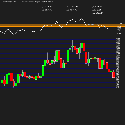The width and height of the screenshot is (125, 125).
Task: Click the "Monthly Charts" title text
Action: click(9, 2)
